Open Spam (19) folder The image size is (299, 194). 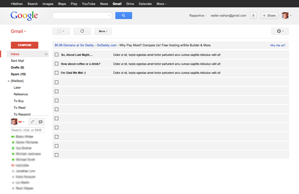[x=18, y=74]
